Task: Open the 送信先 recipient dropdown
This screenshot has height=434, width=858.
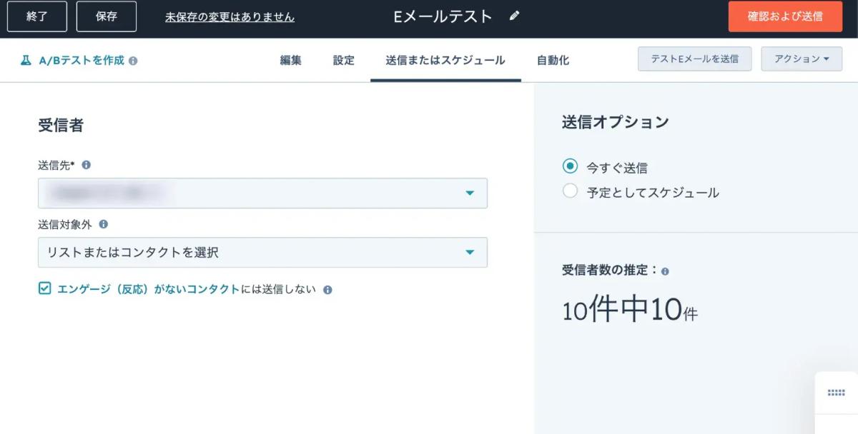Action: pyautogui.click(x=262, y=193)
